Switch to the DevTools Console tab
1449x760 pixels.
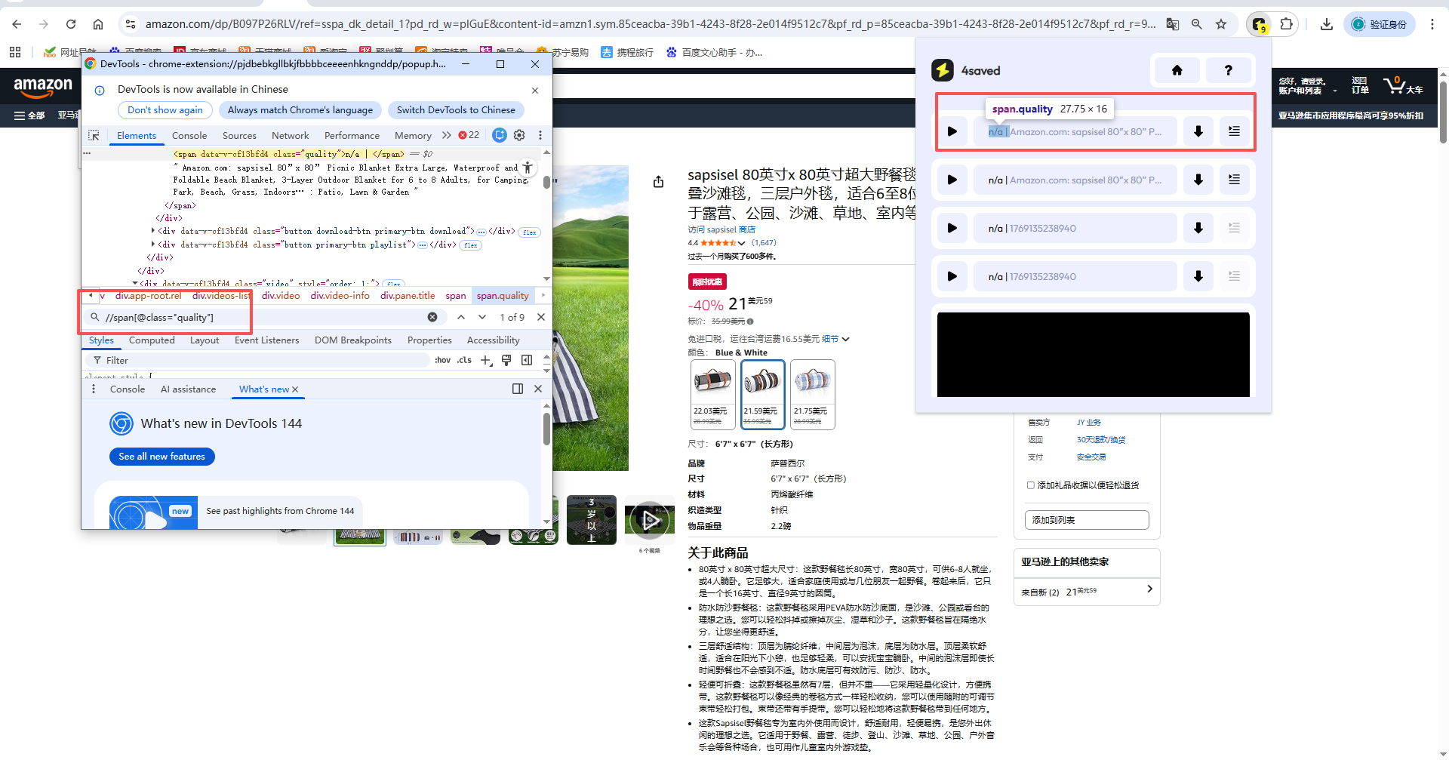(189, 135)
